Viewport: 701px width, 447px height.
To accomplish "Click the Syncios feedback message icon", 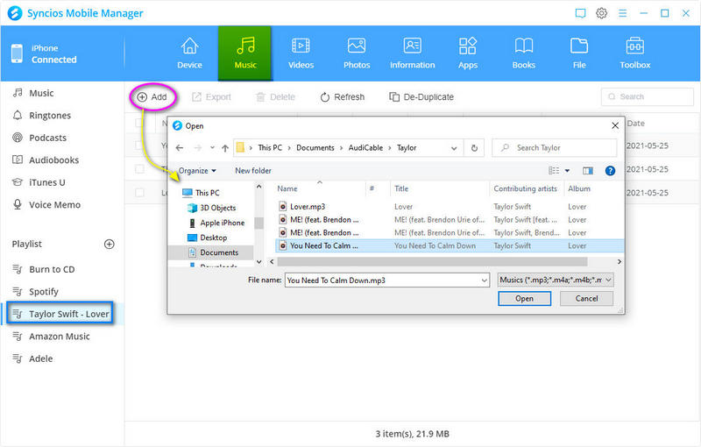I will tap(580, 13).
